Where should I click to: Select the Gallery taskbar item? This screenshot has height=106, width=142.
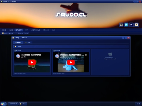(23, 104)
